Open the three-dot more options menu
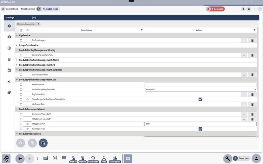This screenshot has height=164, width=263. pos(37,159)
